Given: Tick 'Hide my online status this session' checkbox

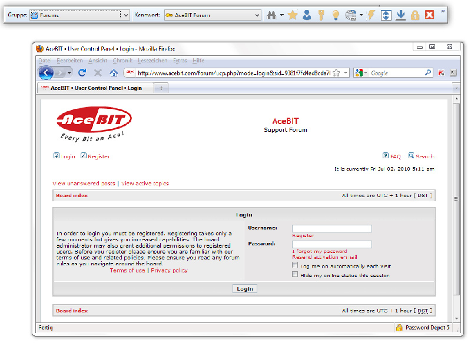Looking at the screenshot, I should [295, 275].
